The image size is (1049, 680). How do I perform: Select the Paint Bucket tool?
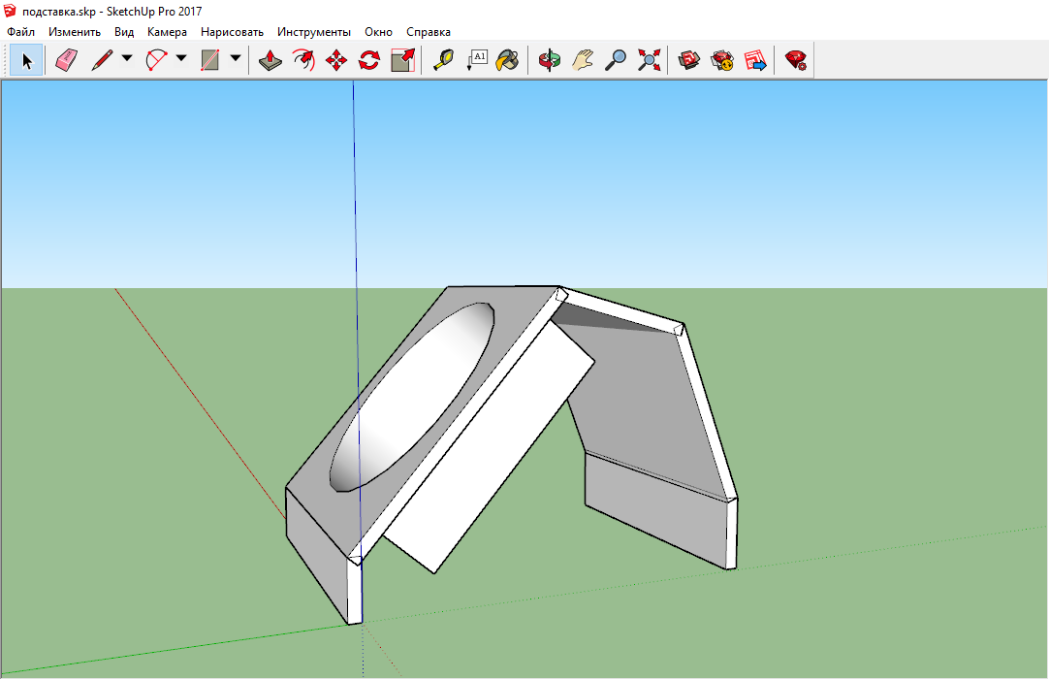[507, 61]
